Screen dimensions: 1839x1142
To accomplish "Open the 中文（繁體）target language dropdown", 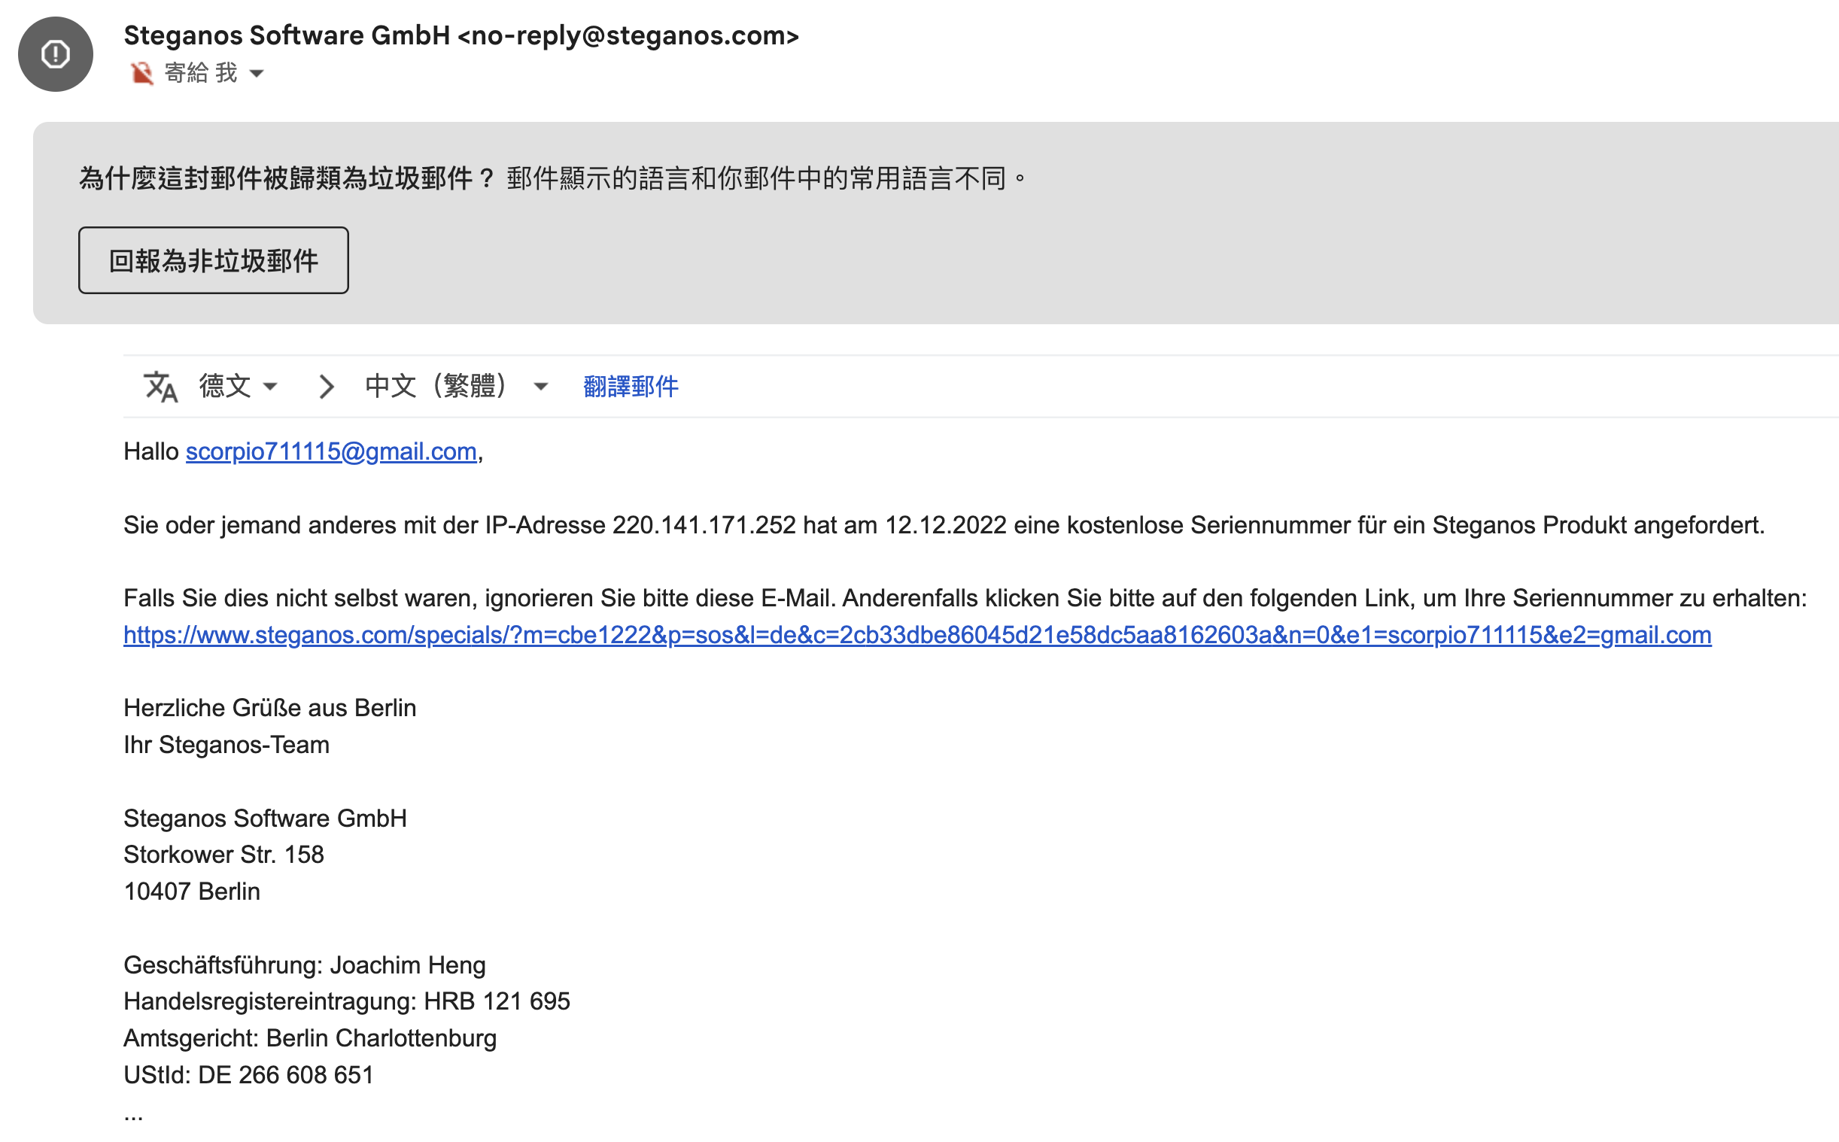I will click(455, 387).
